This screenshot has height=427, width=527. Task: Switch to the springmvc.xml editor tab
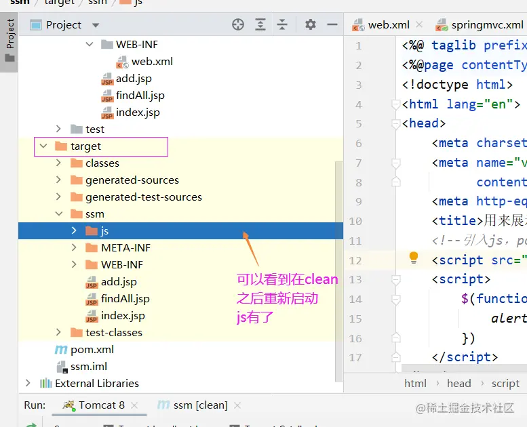pyautogui.click(x=488, y=25)
